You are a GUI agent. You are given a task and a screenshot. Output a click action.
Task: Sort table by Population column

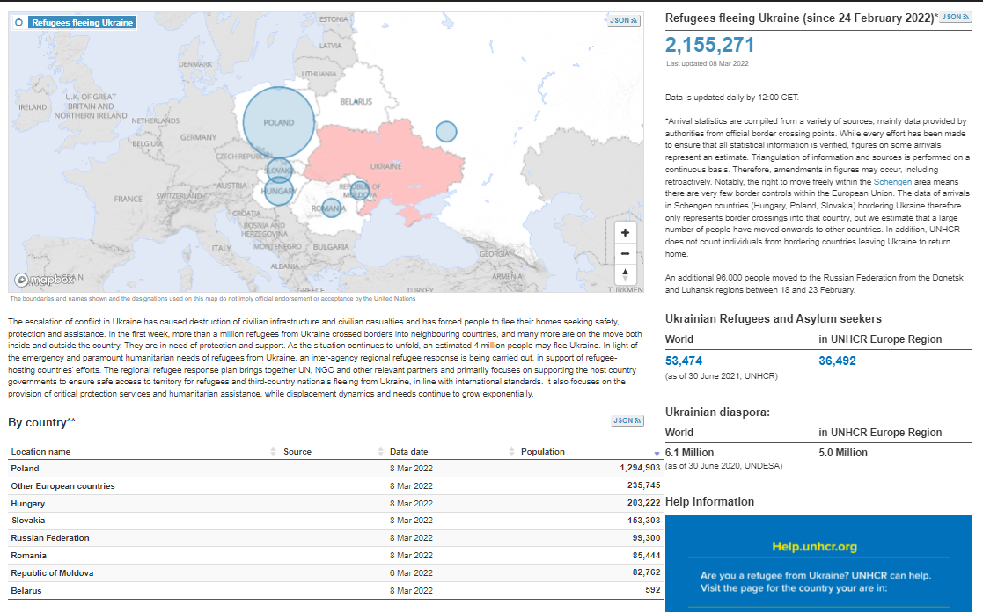[543, 452]
